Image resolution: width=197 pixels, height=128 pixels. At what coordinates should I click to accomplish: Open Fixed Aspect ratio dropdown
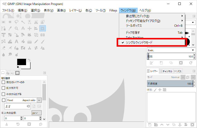tap(39, 100)
